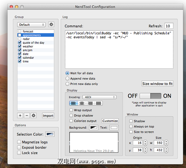The image size is (186, 168).
Task: Enable the forecast log checkbox
Action: point(19,31)
